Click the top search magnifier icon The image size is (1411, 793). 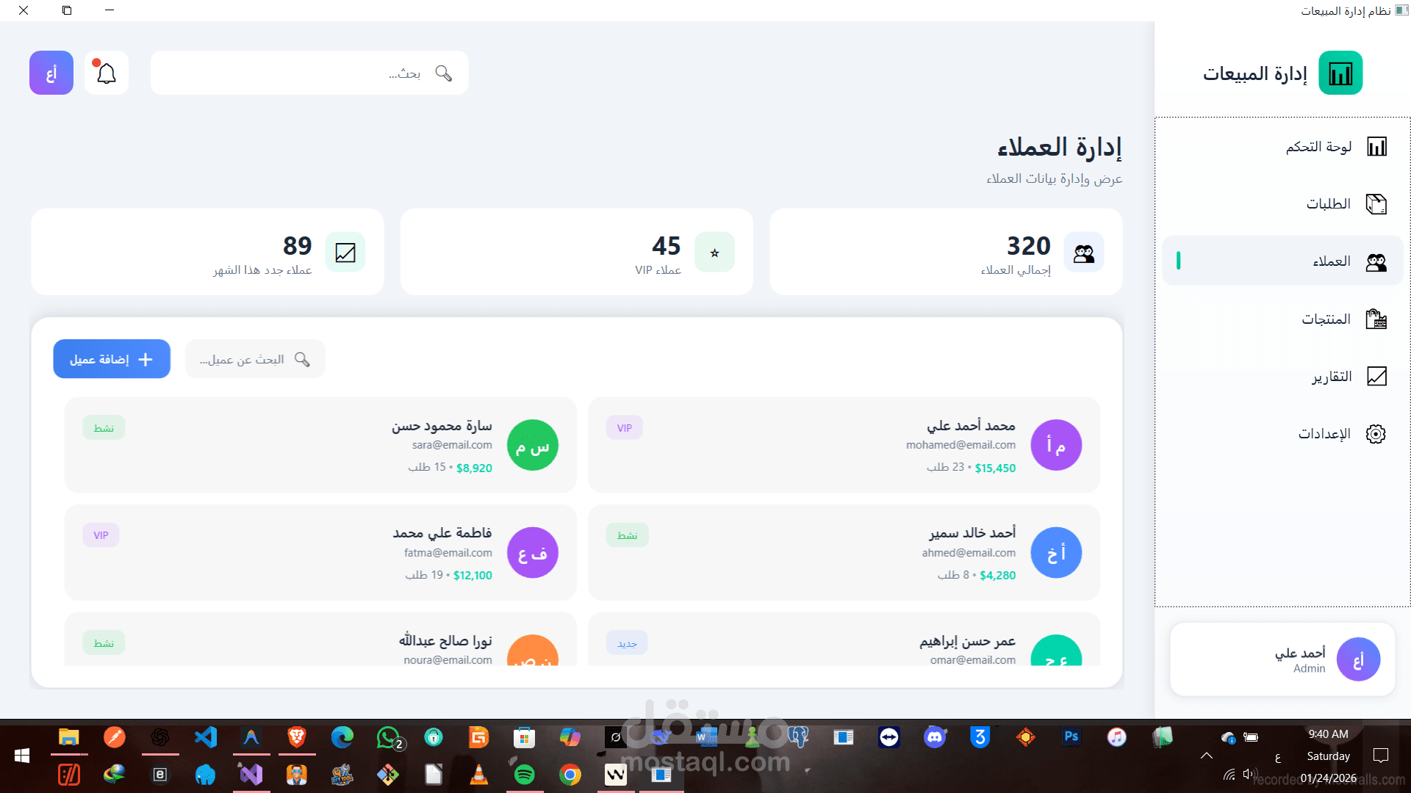click(443, 73)
